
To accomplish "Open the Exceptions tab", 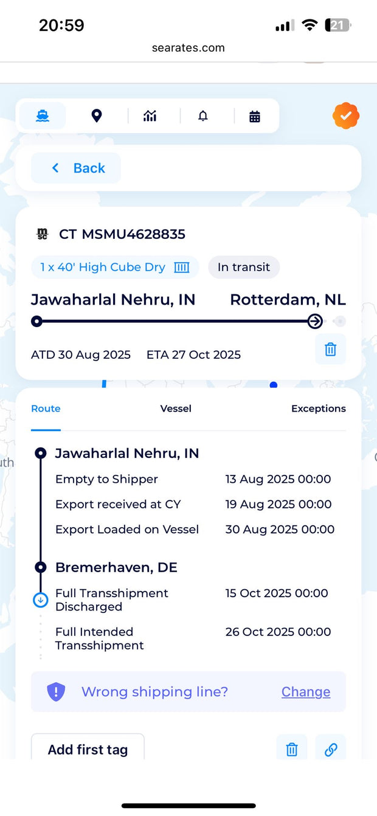I will [318, 409].
